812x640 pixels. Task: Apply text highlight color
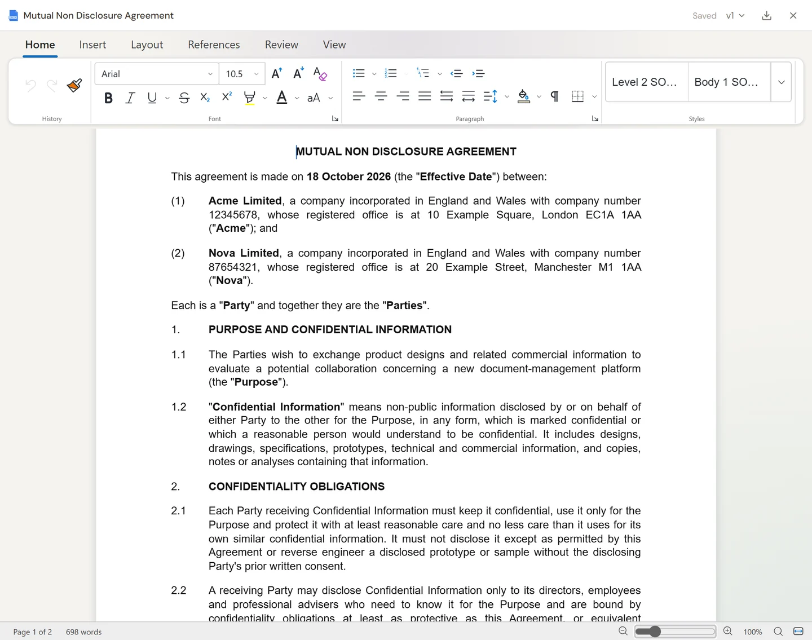(x=249, y=98)
